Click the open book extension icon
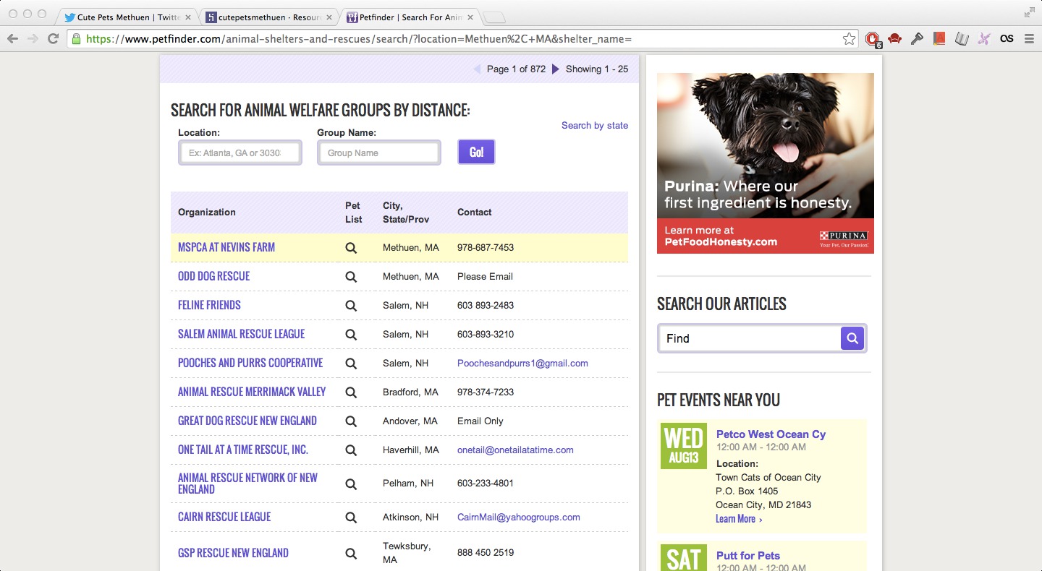Image resolution: width=1042 pixels, height=571 pixels. pyautogui.click(x=961, y=39)
